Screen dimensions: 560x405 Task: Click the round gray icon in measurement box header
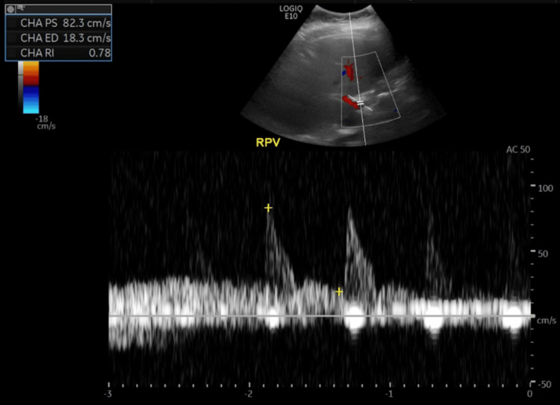10,9
